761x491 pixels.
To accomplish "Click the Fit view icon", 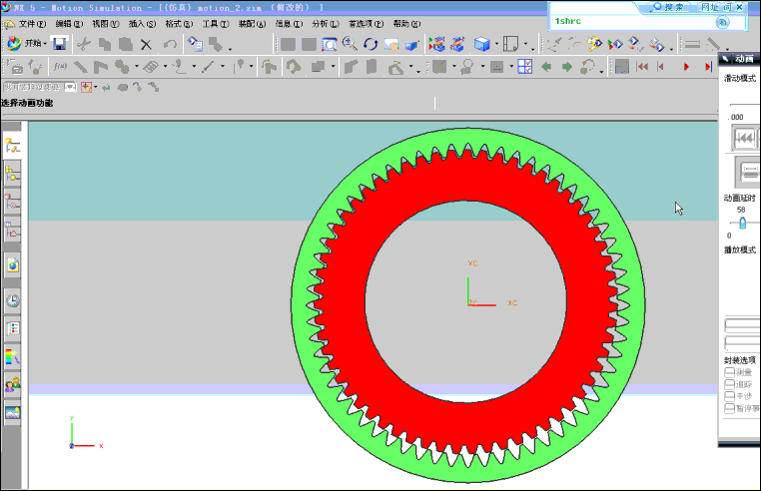I will point(329,45).
